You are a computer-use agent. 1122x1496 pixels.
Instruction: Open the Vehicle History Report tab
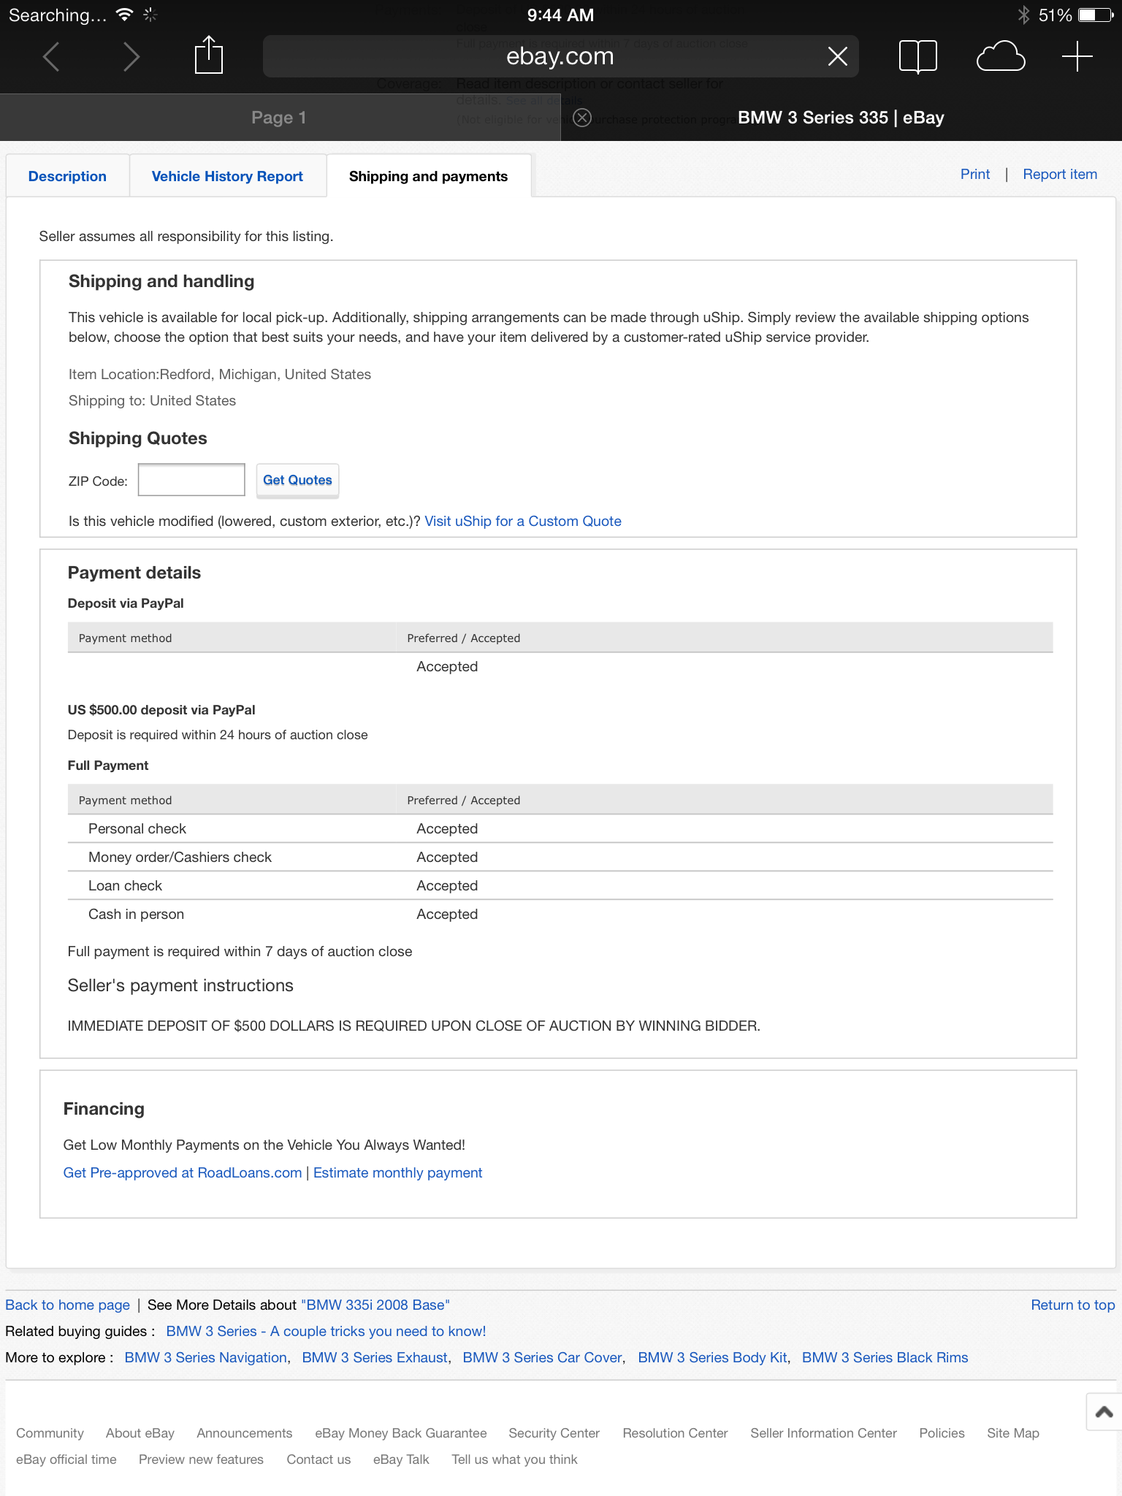[227, 176]
